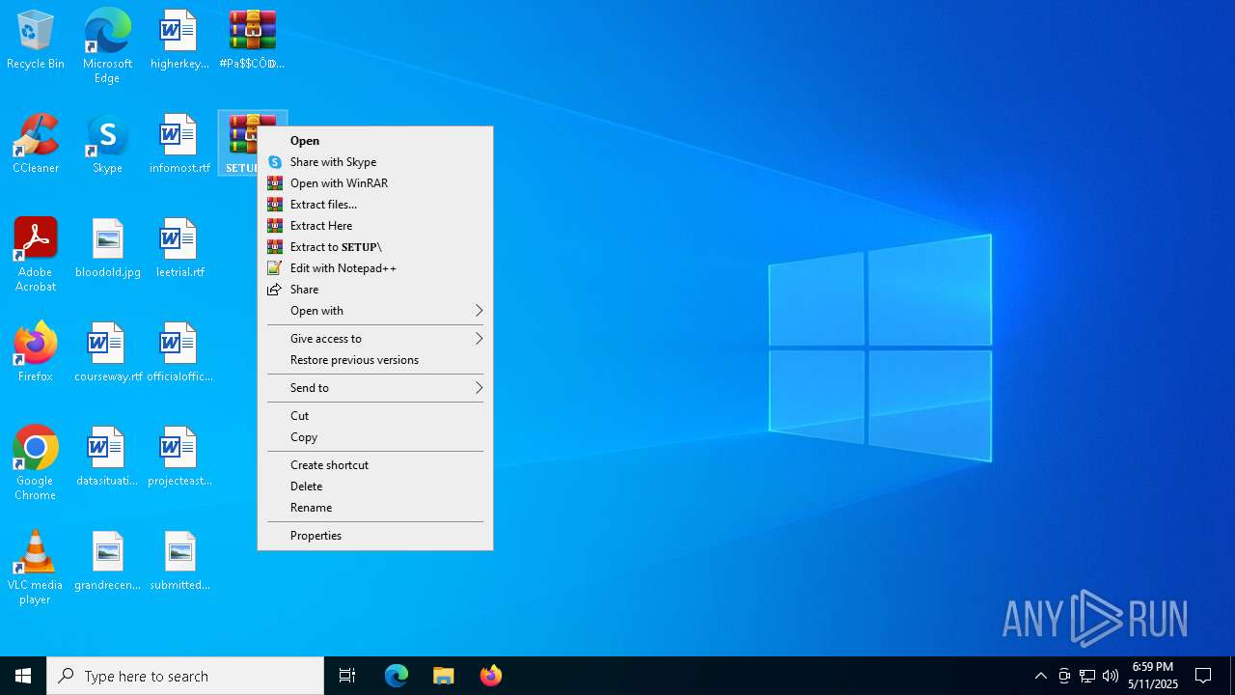Select the infomost.rtf document icon

(x=179, y=145)
